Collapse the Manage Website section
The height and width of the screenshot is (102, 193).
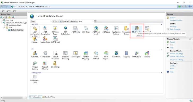190,39
